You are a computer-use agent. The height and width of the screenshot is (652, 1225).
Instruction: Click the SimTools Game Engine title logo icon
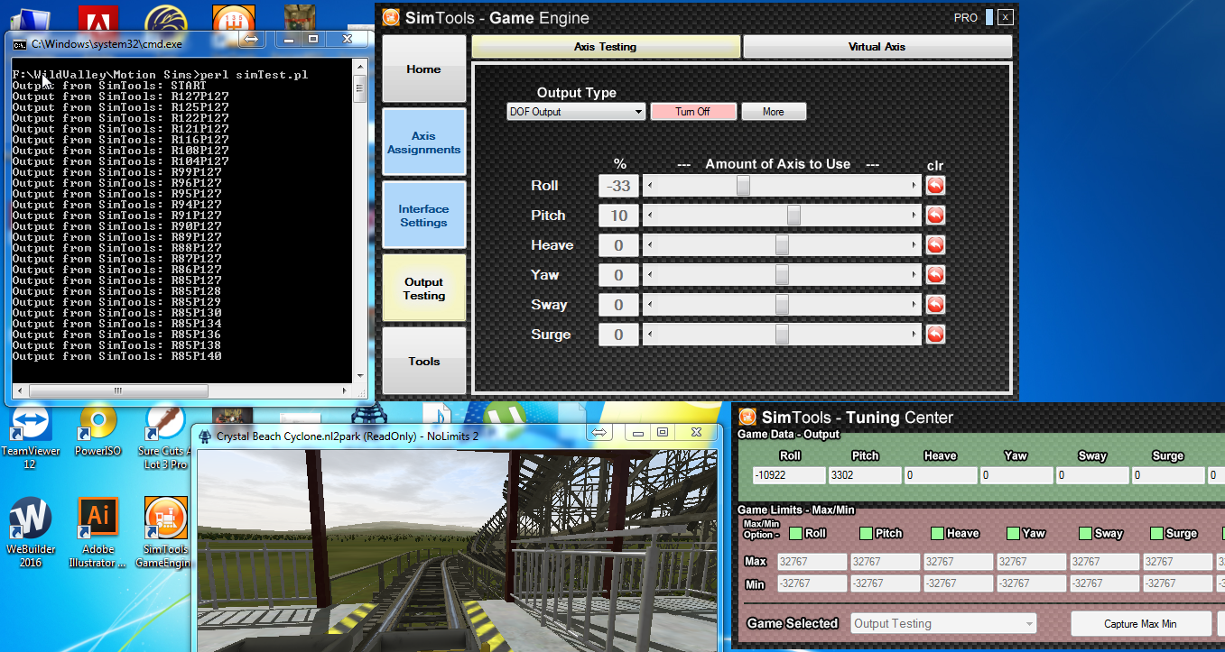[x=390, y=17]
